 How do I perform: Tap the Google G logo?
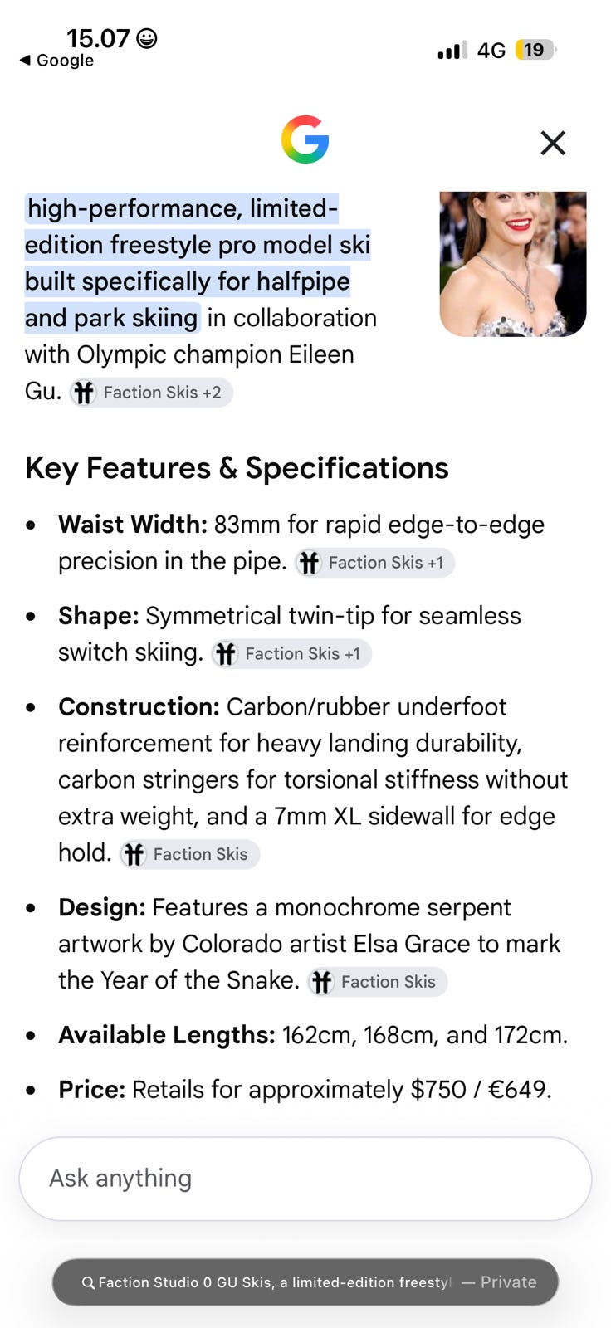(x=305, y=139)
